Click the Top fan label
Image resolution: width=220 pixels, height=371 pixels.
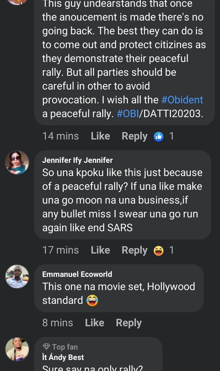(65, 347)
